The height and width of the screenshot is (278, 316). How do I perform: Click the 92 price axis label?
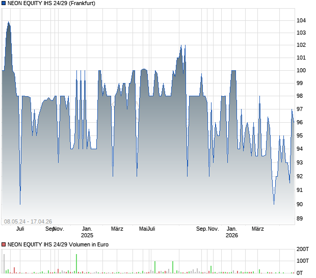pyautogui.click(x=300, y=176)
